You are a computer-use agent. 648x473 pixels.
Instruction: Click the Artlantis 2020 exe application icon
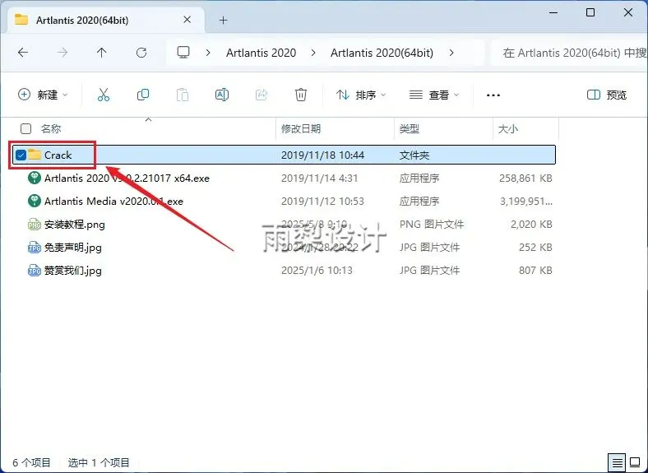coord(35,178)
